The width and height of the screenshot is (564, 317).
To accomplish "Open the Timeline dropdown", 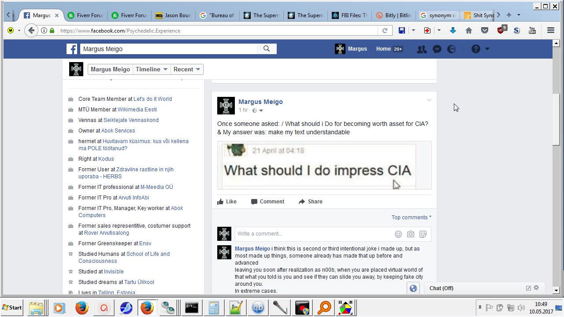I will (152, 70).
